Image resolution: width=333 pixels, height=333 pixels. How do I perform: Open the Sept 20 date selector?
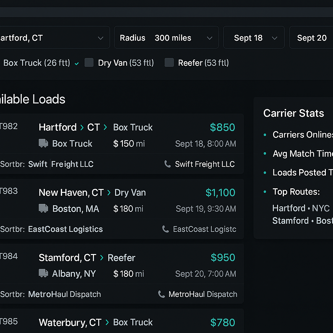tap(311, 38)
